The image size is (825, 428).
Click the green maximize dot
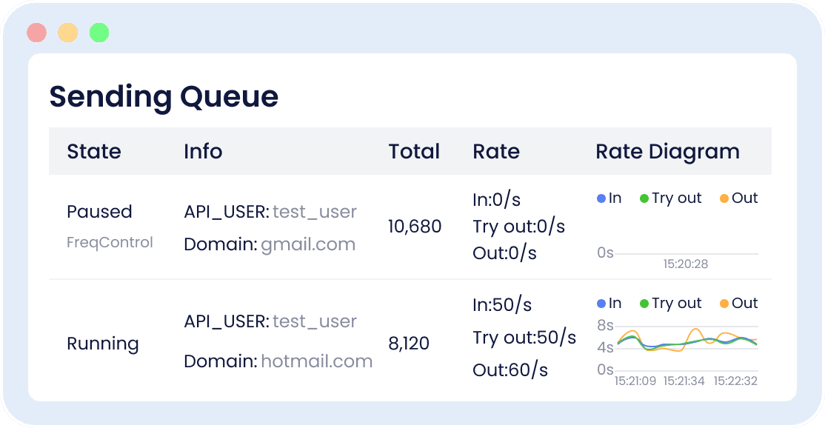pyautogui.click(x=99, y=33)
